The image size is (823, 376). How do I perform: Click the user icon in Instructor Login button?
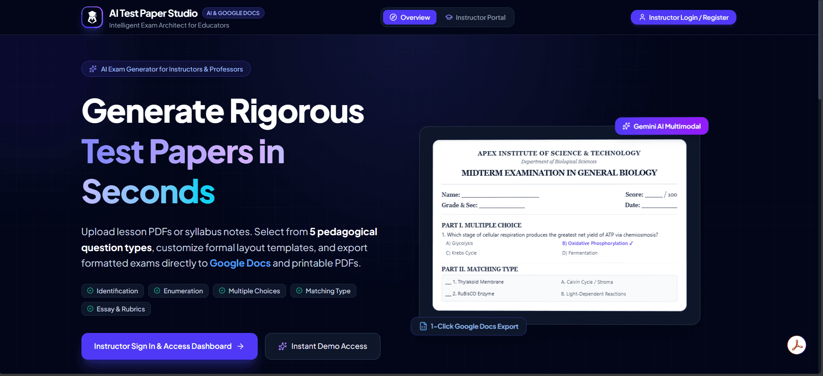pyautogui.click(x=642, y=17)
